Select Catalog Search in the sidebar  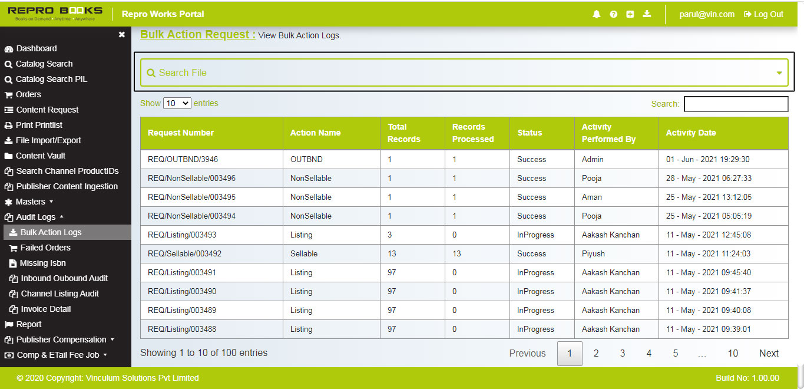tap(42, 64)
